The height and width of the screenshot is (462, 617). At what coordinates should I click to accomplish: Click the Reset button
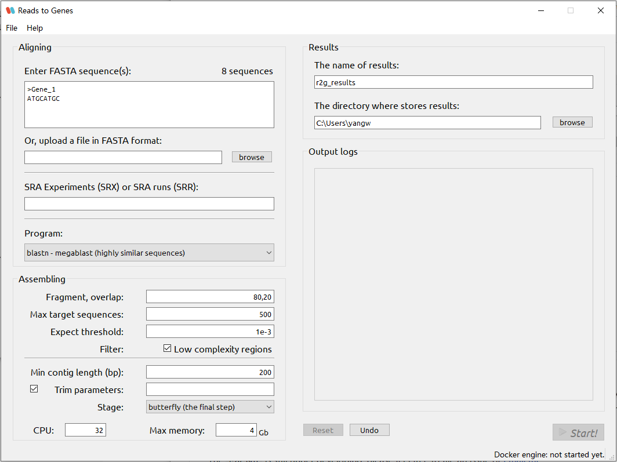click(323, 430)
